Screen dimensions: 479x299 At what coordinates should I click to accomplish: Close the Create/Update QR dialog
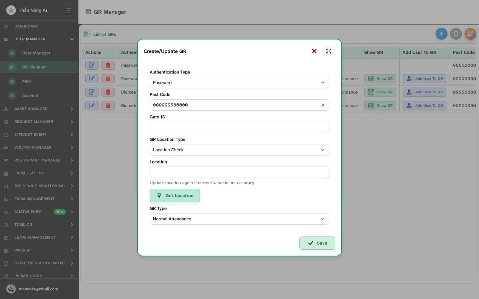click(314, 51)
